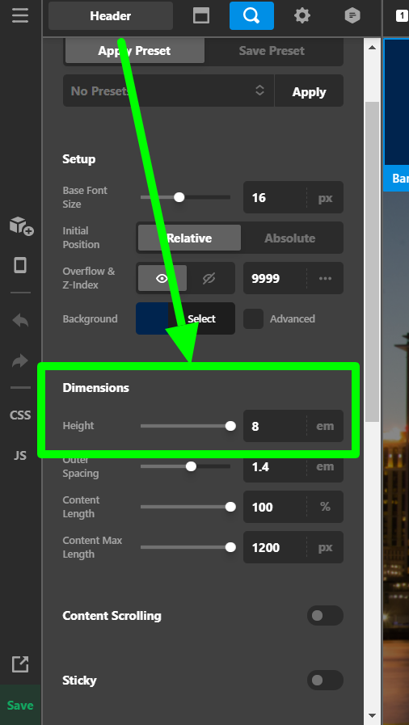Image resolution: width=409 pixels, height=725 pixels.
Task: Open responsive device preview icon
Action: click(x=20, y=265)
